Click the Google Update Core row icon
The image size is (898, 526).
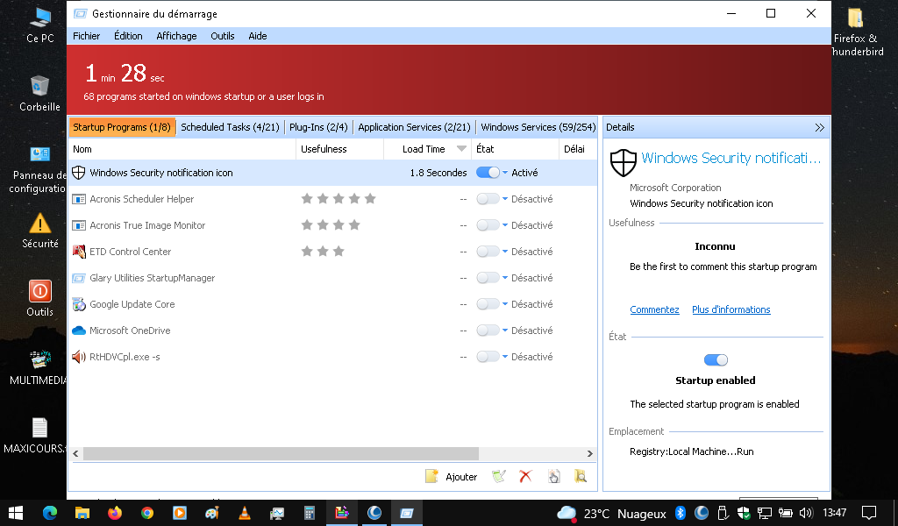pyautogui.click(x=78, y=304)
